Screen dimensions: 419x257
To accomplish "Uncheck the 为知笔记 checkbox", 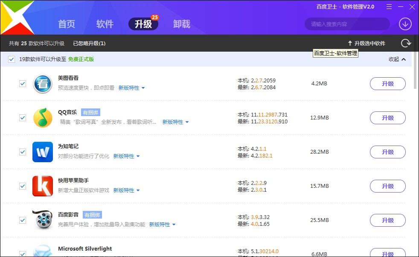I will click(23, 152).
